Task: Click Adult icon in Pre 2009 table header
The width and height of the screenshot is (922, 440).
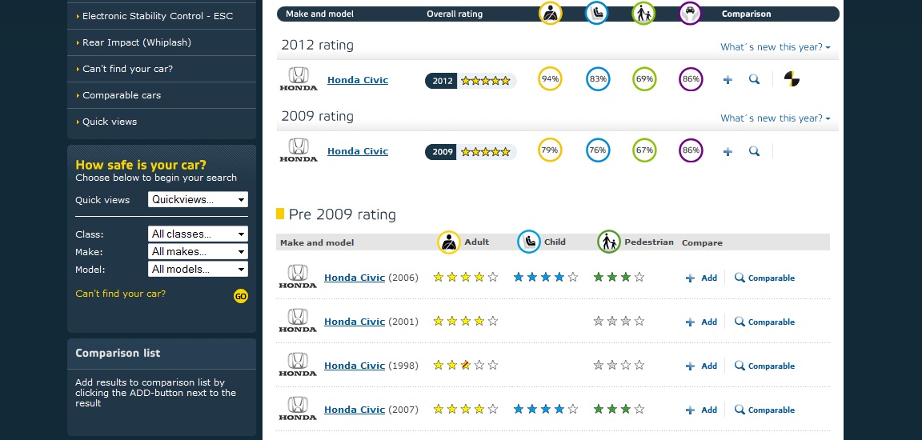Action: 449,242
